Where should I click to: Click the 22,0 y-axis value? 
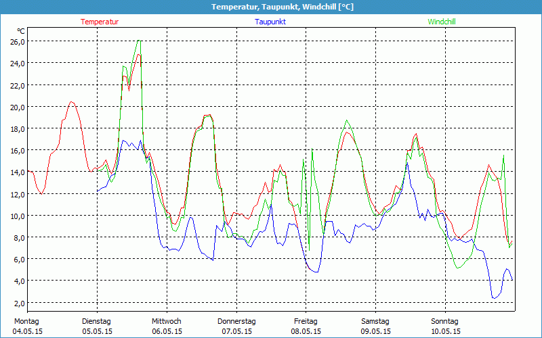pos(18,85)
